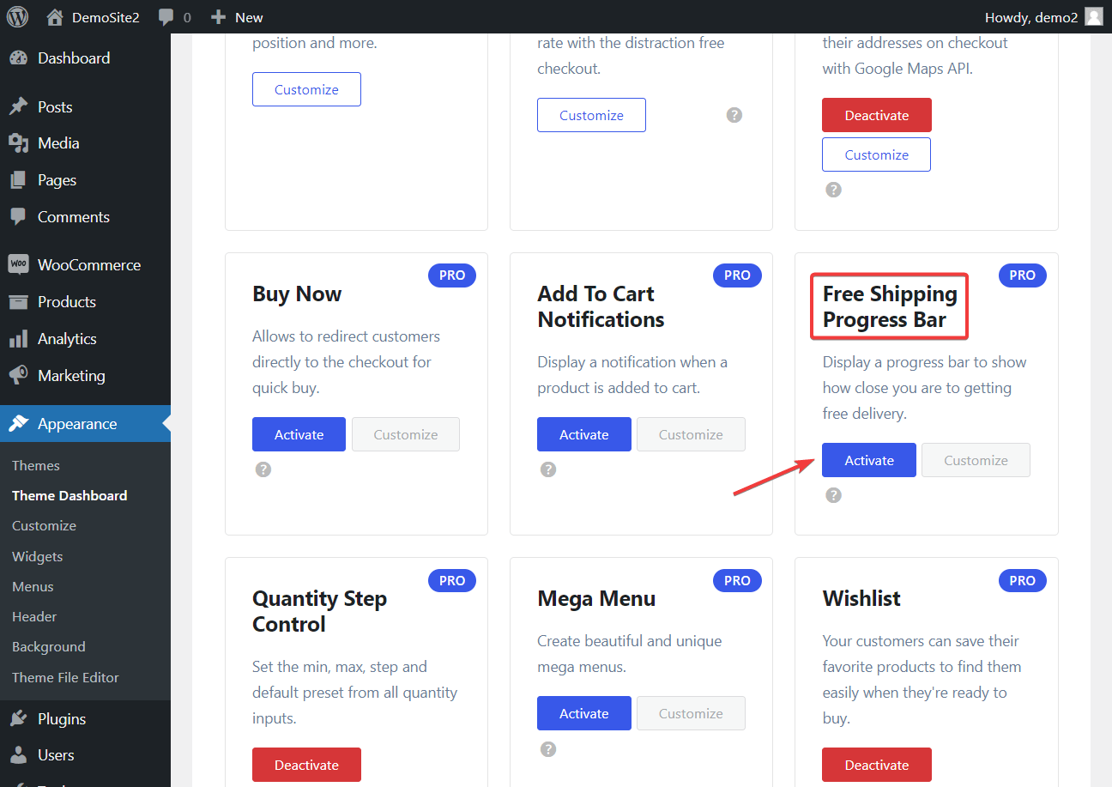Click the WordPress logo in admin bar
The image size is (1112, 787).
tap(17, 16)
